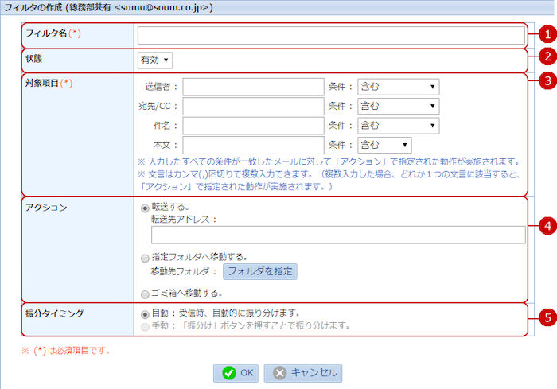Focus the 転送先アドレス input field
This screenshot has height=389, width=557.
point(338,234)
